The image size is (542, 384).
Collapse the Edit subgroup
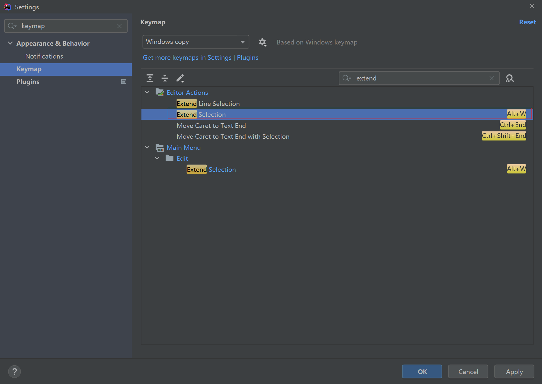(157, 158)
